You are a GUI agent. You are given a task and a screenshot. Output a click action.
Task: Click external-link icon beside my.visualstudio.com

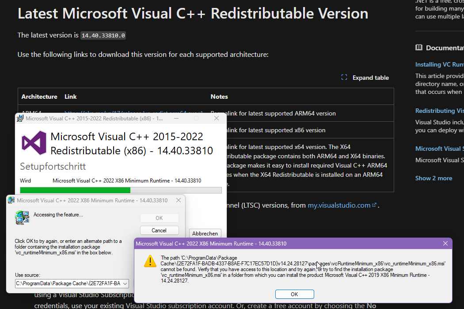(374, 205)
